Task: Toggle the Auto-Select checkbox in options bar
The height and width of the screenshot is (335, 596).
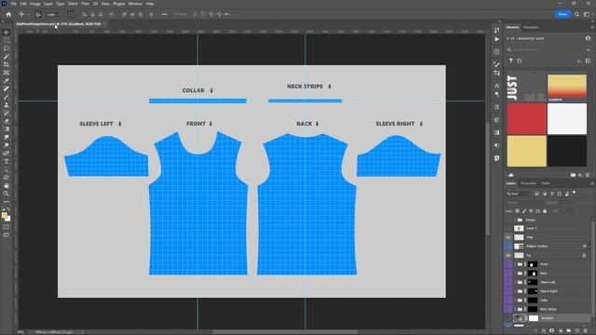Action: point(38,15)
